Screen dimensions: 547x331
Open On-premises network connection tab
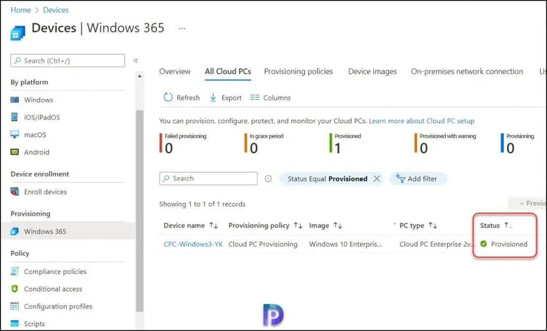tap(467, 72)
